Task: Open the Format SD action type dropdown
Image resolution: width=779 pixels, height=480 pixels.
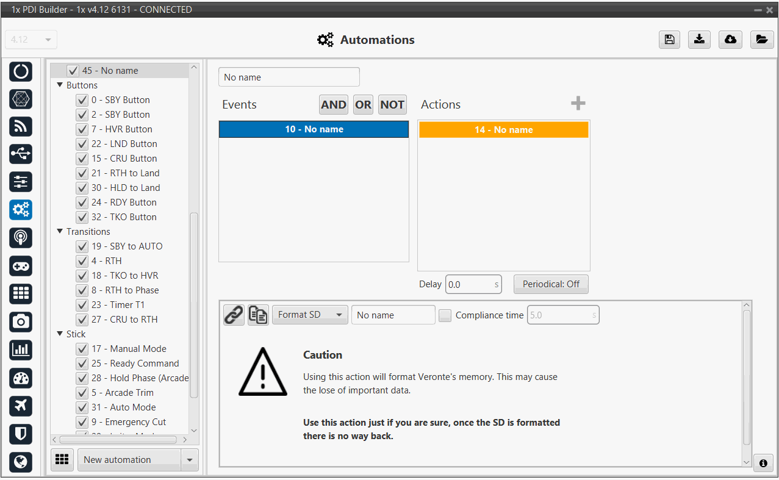Action: pyautogui.click(x=310, y=315)
